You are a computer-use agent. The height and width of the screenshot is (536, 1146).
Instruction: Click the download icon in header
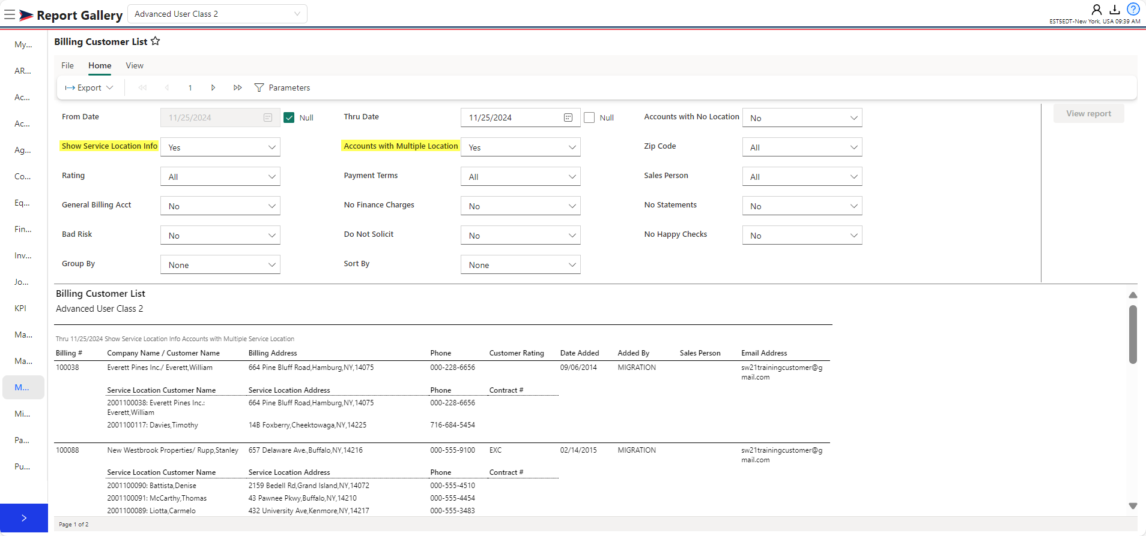1115,9
